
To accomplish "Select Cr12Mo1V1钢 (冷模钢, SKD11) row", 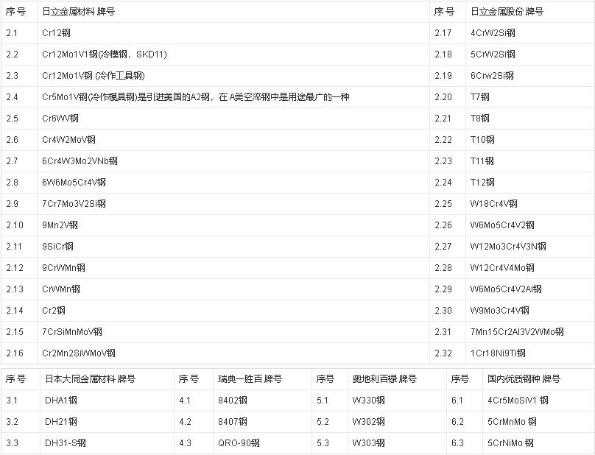I will point(105,54).
